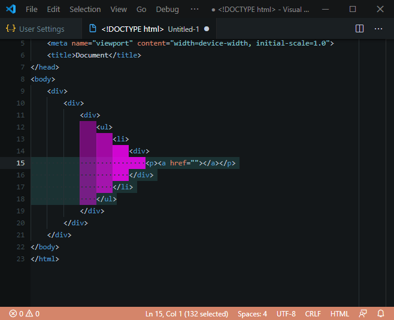Click the meta viewport tag on line 5
The height and width of the screenshot is (320, 394).
(x=190, y=43)
